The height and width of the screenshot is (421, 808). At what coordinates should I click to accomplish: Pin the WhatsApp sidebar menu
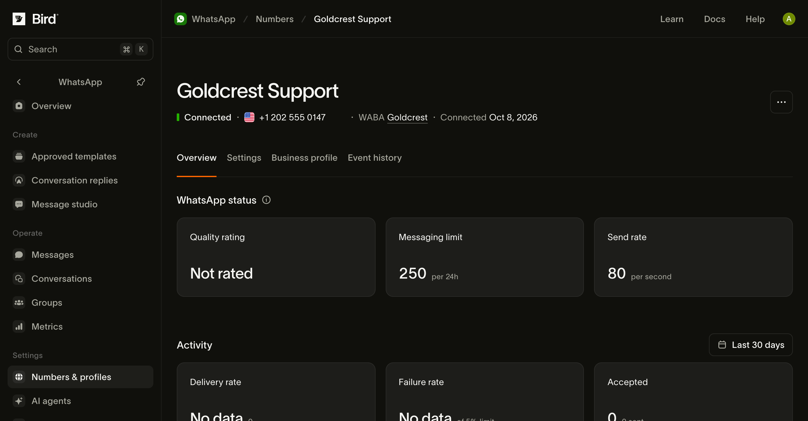click(141, 82)
